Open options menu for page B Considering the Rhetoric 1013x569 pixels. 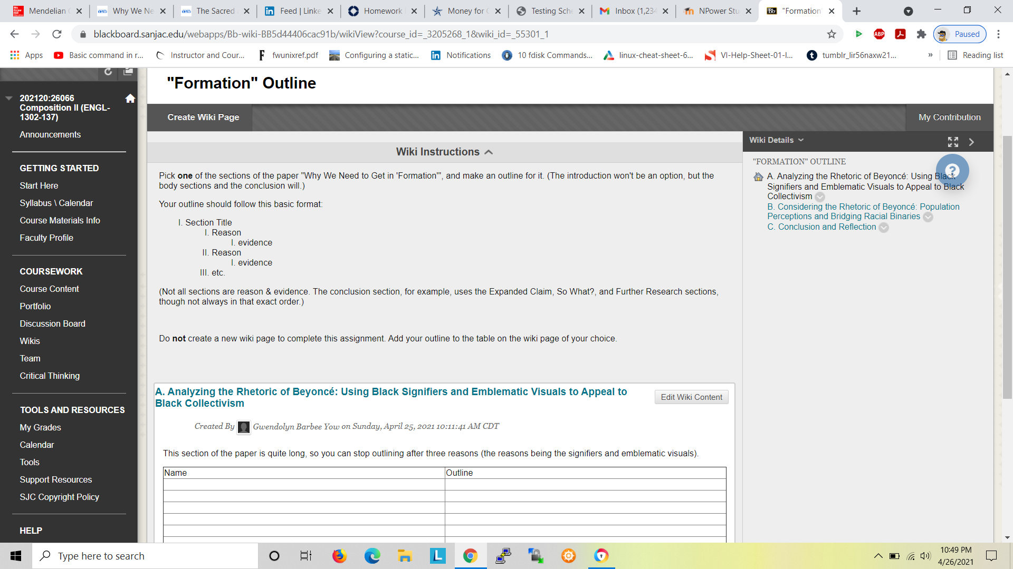pyautogui.click(x=928, y=217)
